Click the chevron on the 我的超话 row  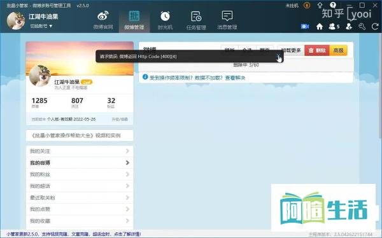(x=127, y=186)
